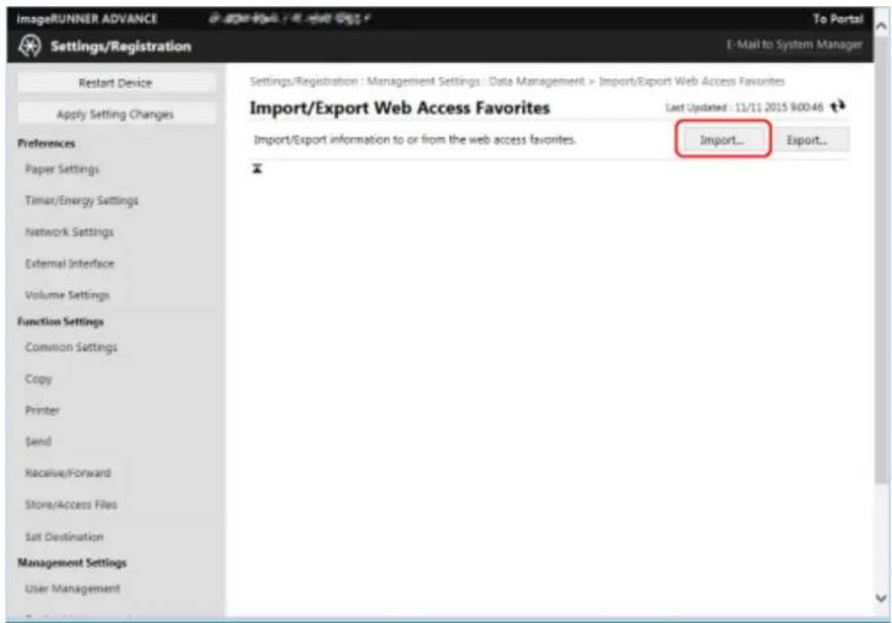This screenshot has height=623, width=892.
Task: Click scrollbar up arrow
Action: point(880,27)
